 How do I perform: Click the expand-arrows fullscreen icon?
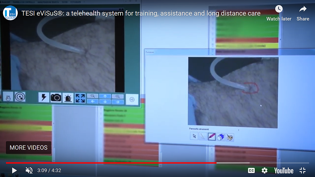(80, 98)
